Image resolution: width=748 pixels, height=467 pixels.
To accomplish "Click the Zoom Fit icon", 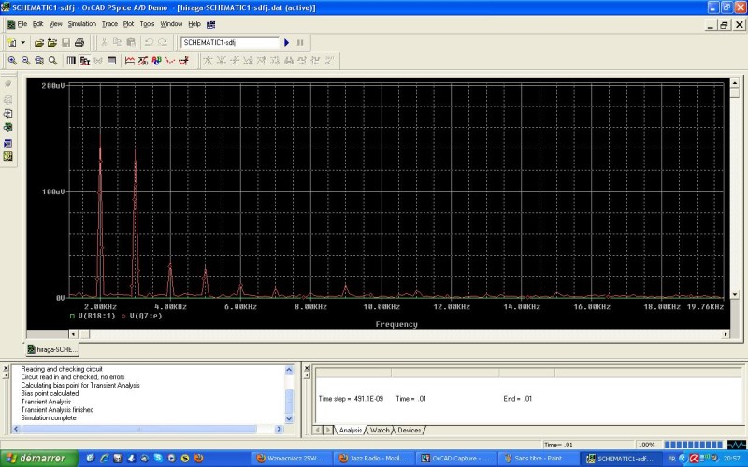I will (52, 61).
